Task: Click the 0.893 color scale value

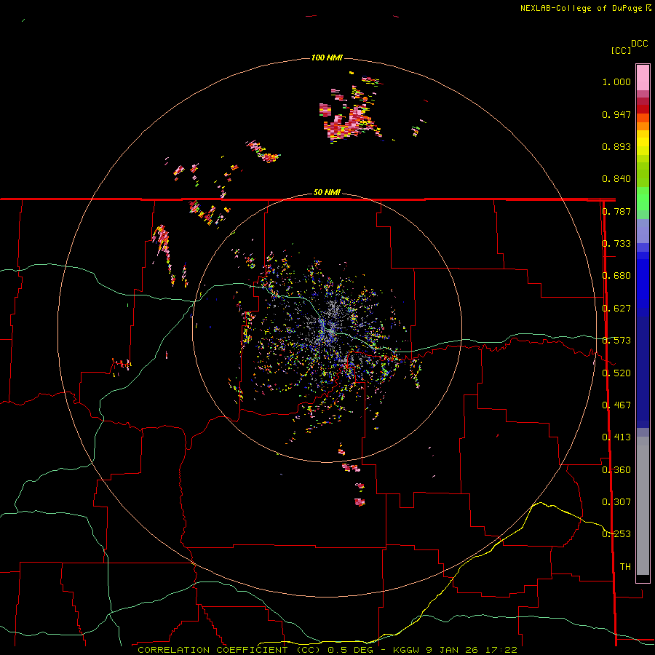Action: pyautogui.click(x=616, y=146)
